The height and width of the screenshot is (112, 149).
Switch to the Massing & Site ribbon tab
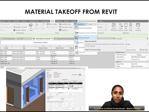[x=34, y=21]
